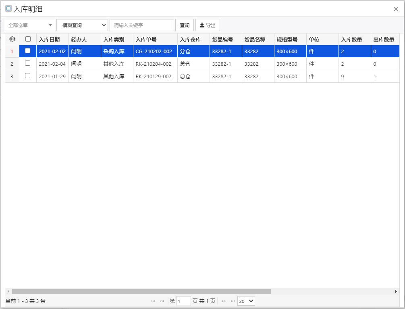The width and height of the screenshot is (405, 309).
Task: Click the 出库数量 value 1 cell
Action: click(385, 76)
